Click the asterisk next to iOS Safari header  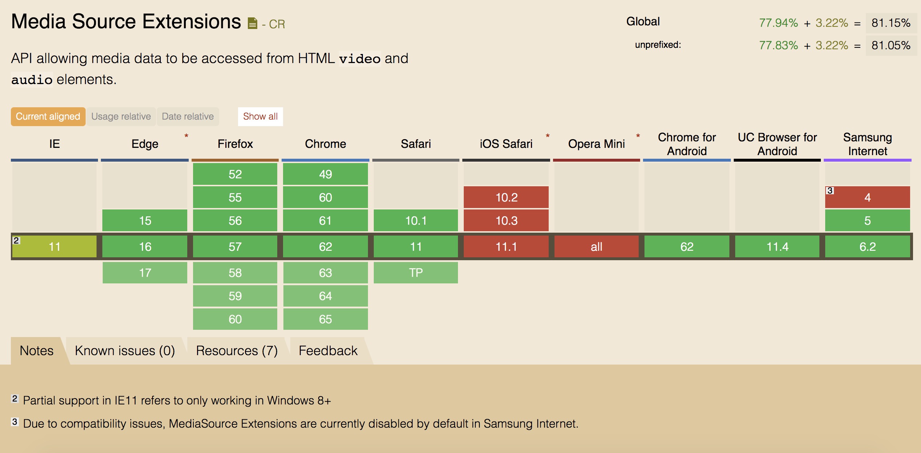click(x=548, y=136)
